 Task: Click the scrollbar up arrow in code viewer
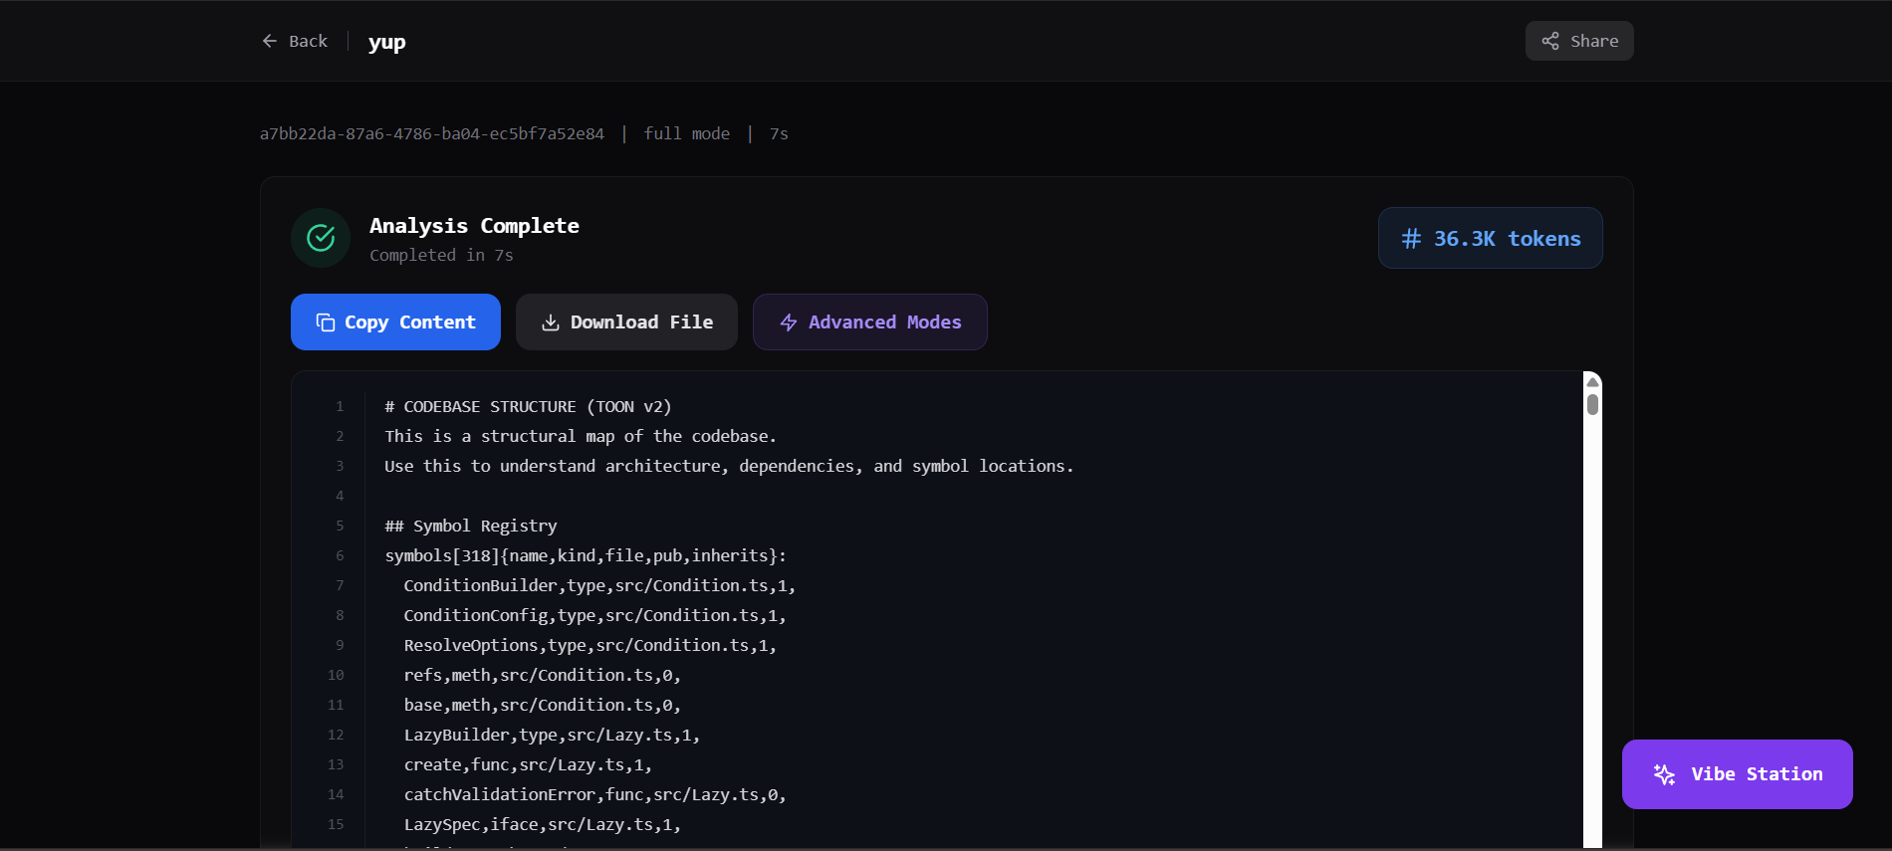pos(1592,381)
